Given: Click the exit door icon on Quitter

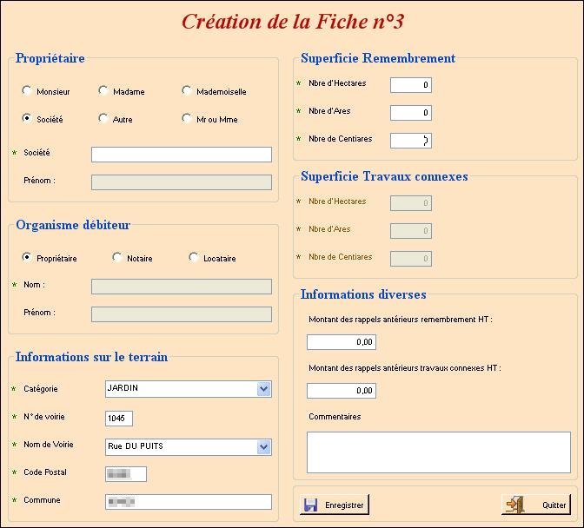Looking at the screenshot, I should click(514, 505).
